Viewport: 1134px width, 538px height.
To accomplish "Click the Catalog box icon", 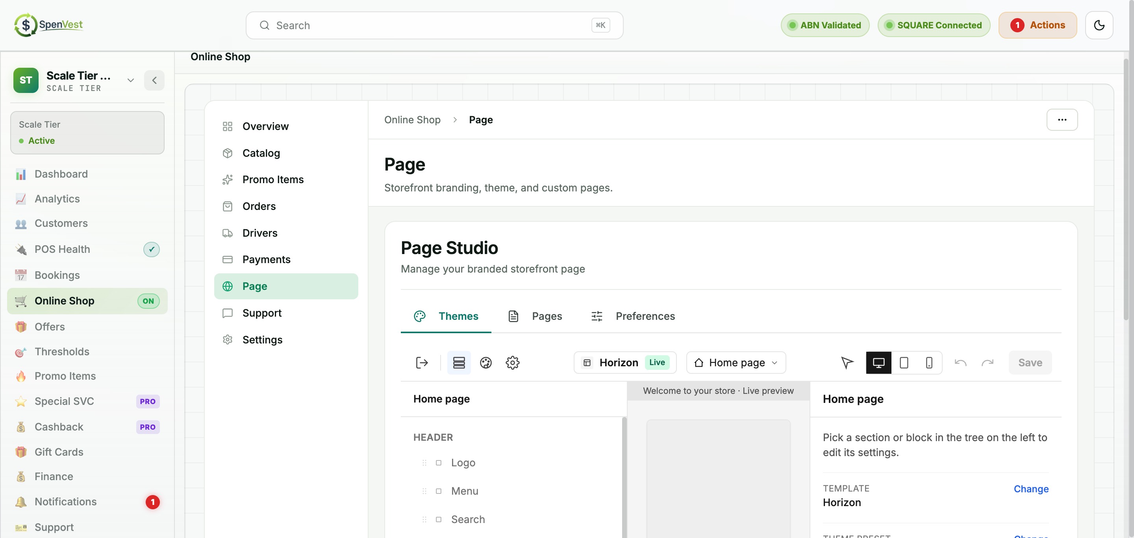I will pyautogui.click(x=227, y=153).
